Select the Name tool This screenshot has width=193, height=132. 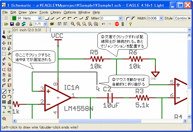tap(4, 75)
